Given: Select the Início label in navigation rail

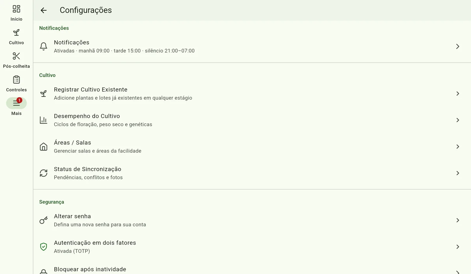Looking at the screenshot, I should [x=16, y=19].
